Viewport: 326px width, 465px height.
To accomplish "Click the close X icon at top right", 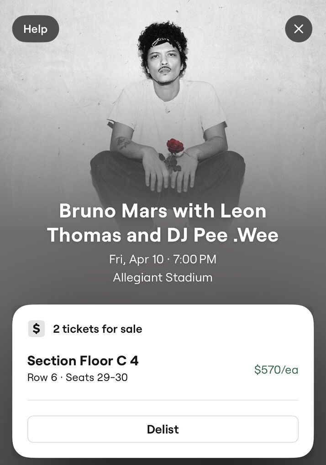I will click(x=299, y=29).
